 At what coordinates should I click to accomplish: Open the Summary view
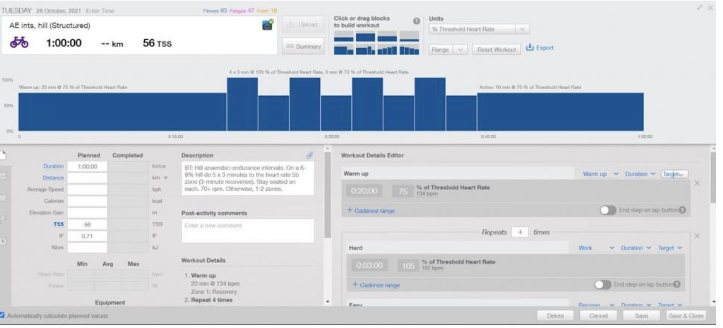302,47
